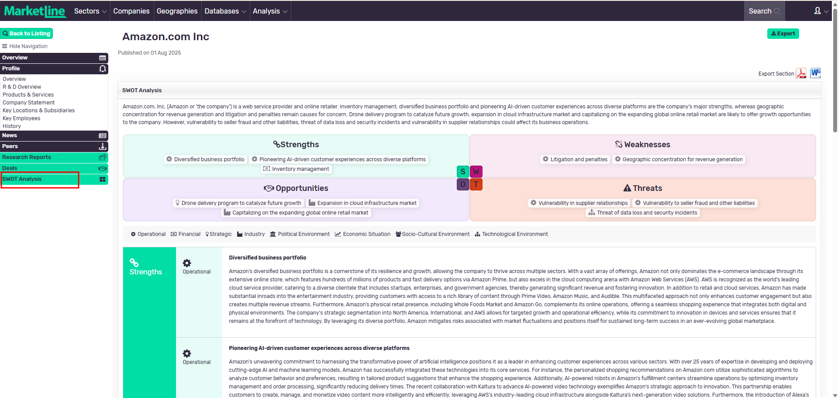Image resolution: width=838 pixels, height=398 pixels.
Task: Click the Peers download icon
Action: (103, 147)
